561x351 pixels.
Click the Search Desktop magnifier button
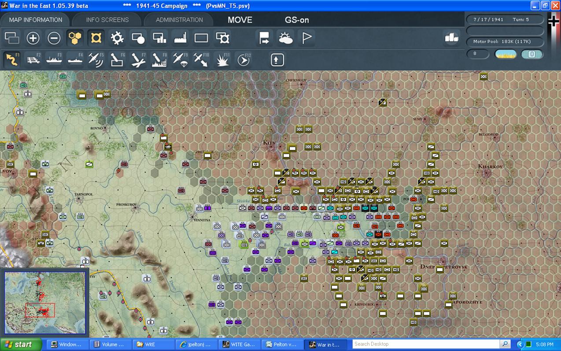point(505,344)
